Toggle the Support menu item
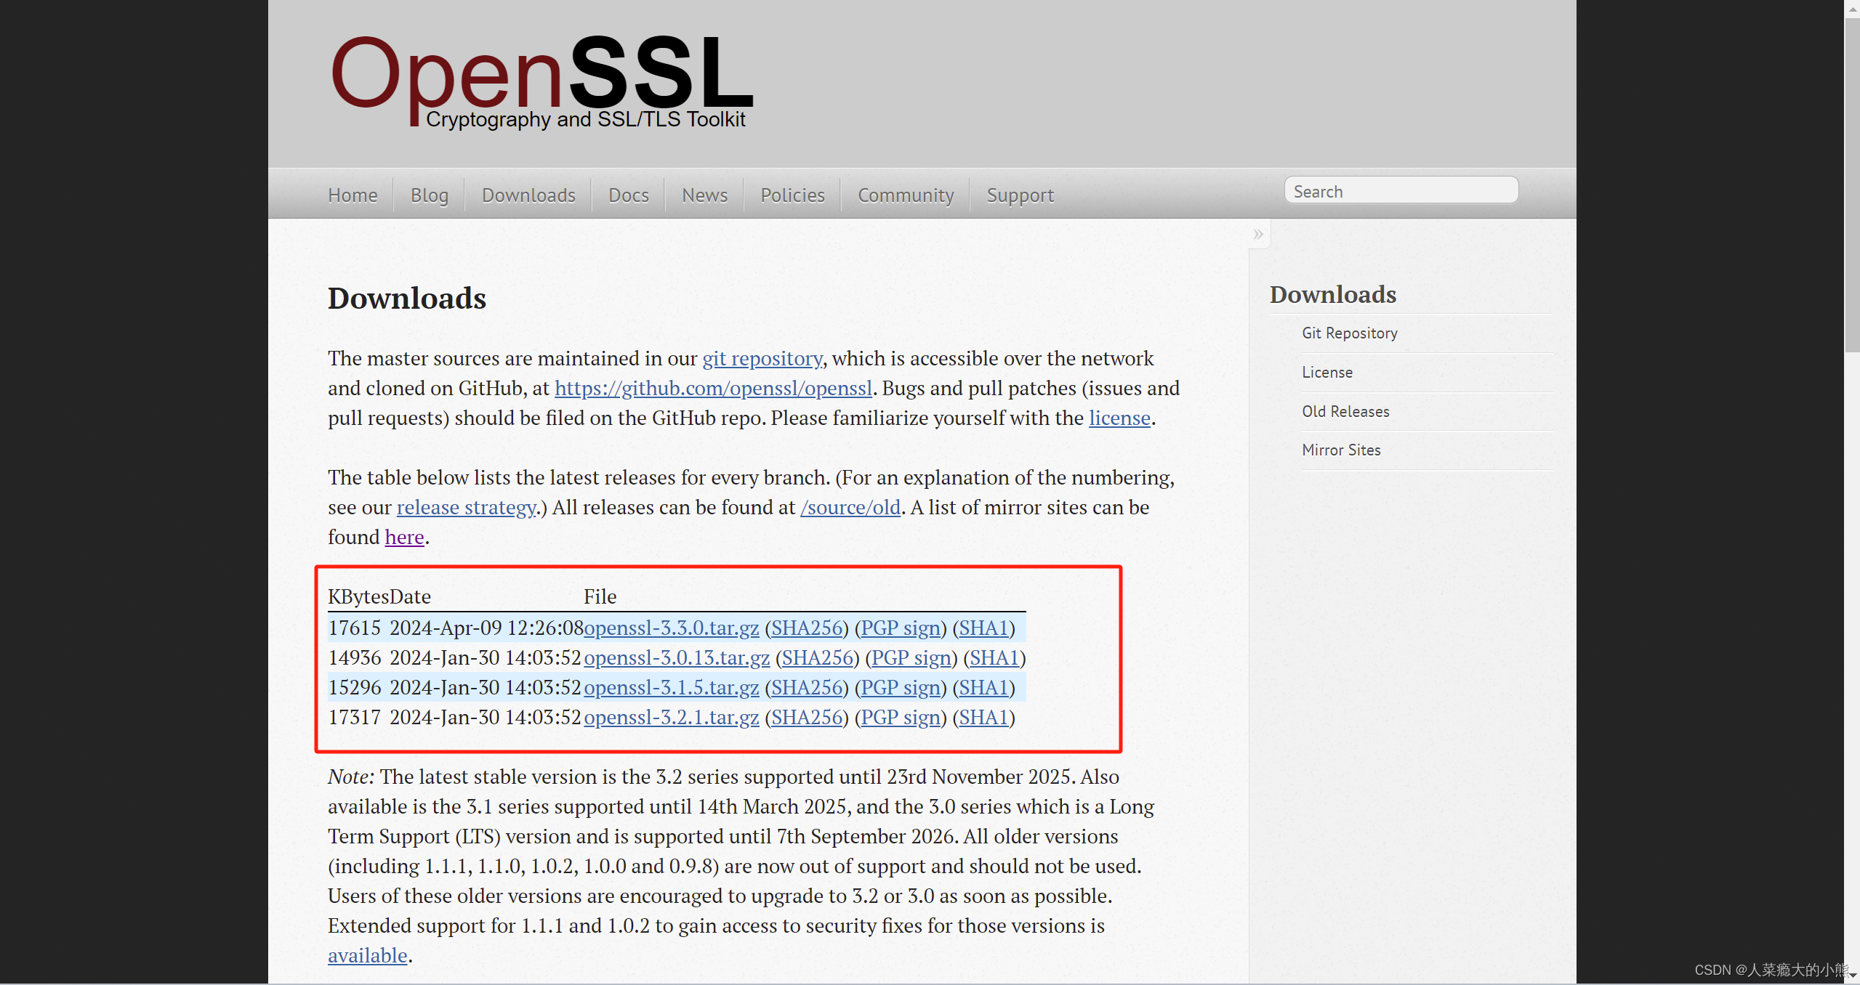 pyautogui.click(x=1018, y=194)
